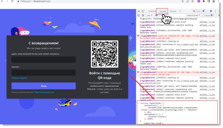The height and width of the screenshot is (128, 223).
Task: Toggle the DevTools device toolbar icon
Action: tap(143, 11)
